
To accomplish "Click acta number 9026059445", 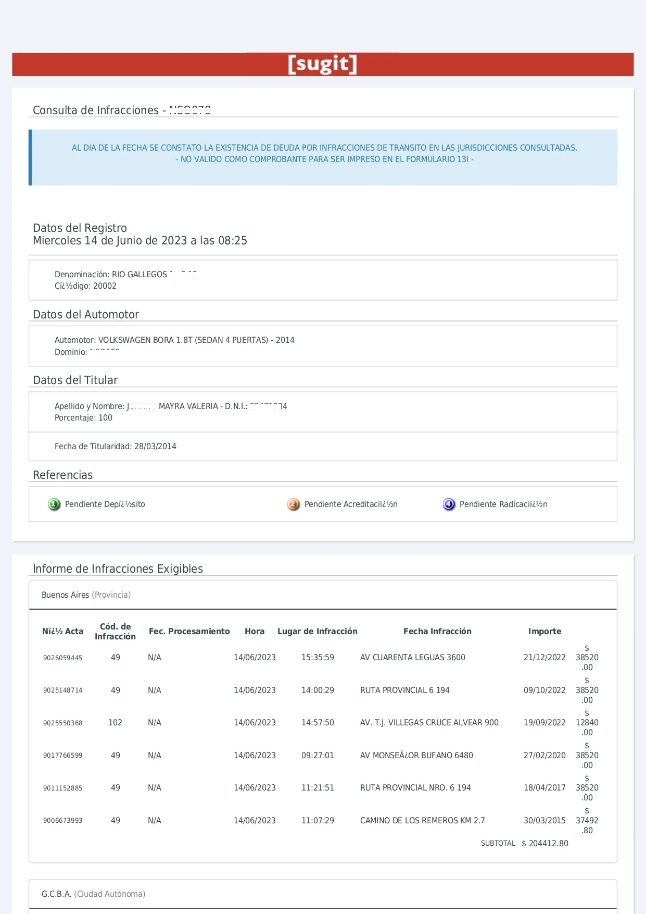I will coord(62,658).
